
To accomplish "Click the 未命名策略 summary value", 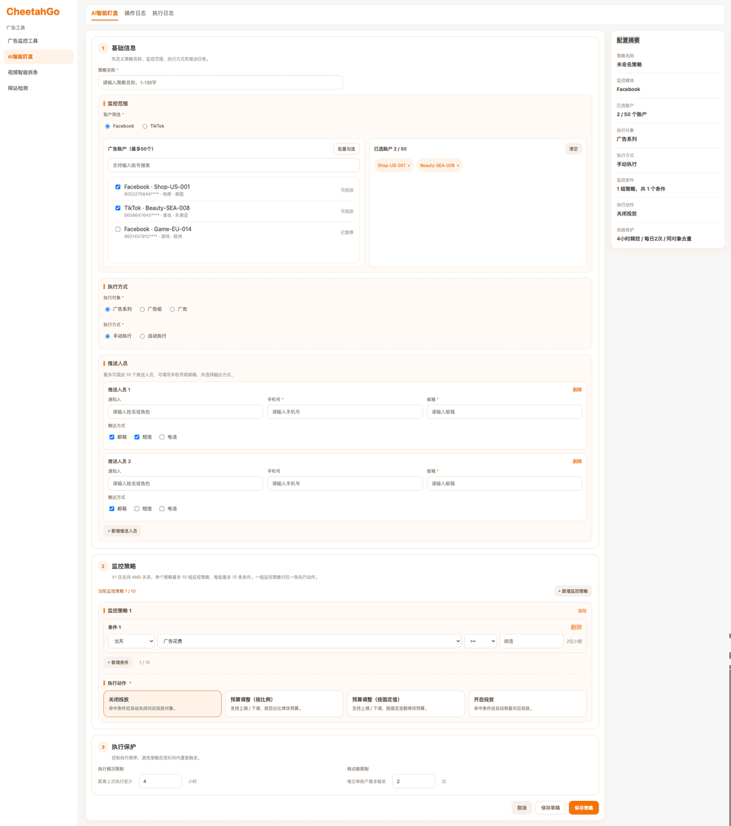I will coord(629,65).
